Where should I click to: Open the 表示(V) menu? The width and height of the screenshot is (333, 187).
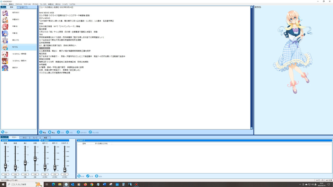pyautogui.click(x=58, y=4)
